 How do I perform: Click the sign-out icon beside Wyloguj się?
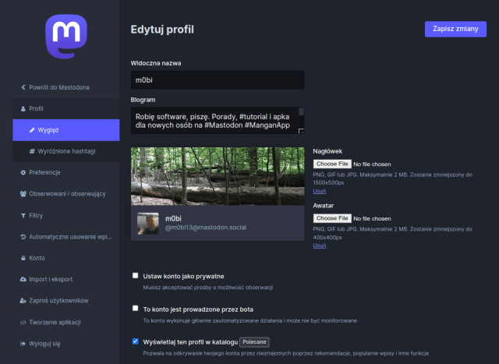pos(23,343)
